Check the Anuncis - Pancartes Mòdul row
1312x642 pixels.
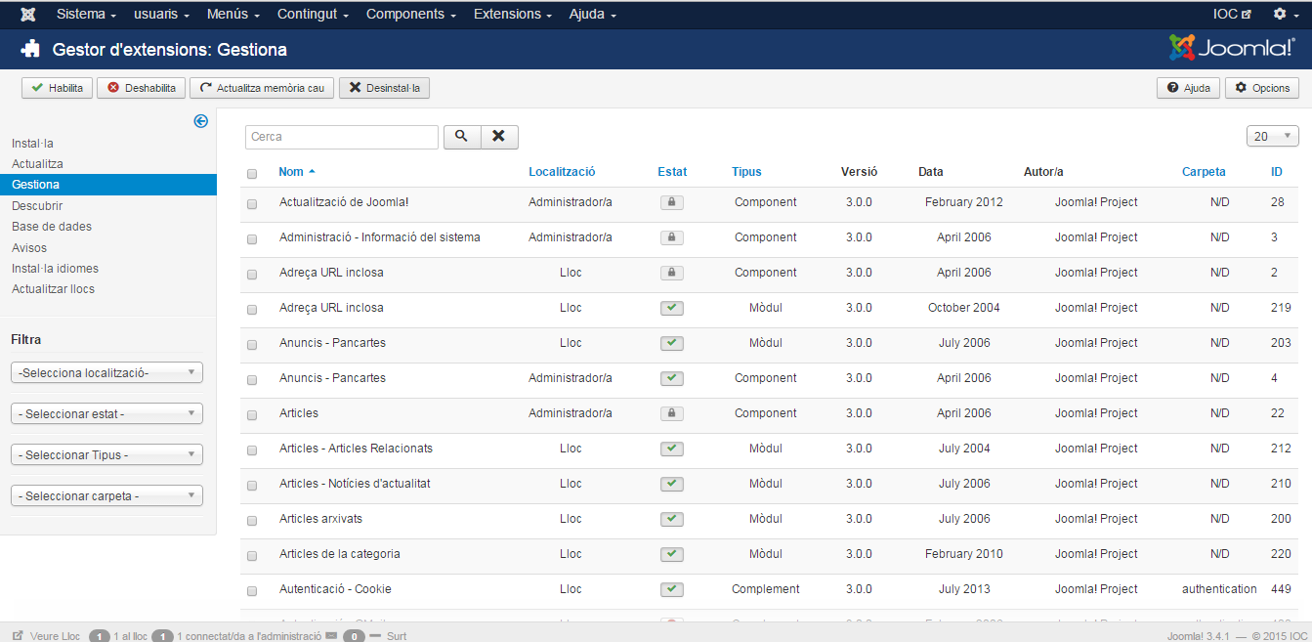[x=252, y=345]
